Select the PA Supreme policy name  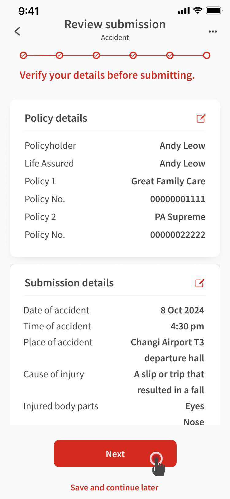(180, 217)
